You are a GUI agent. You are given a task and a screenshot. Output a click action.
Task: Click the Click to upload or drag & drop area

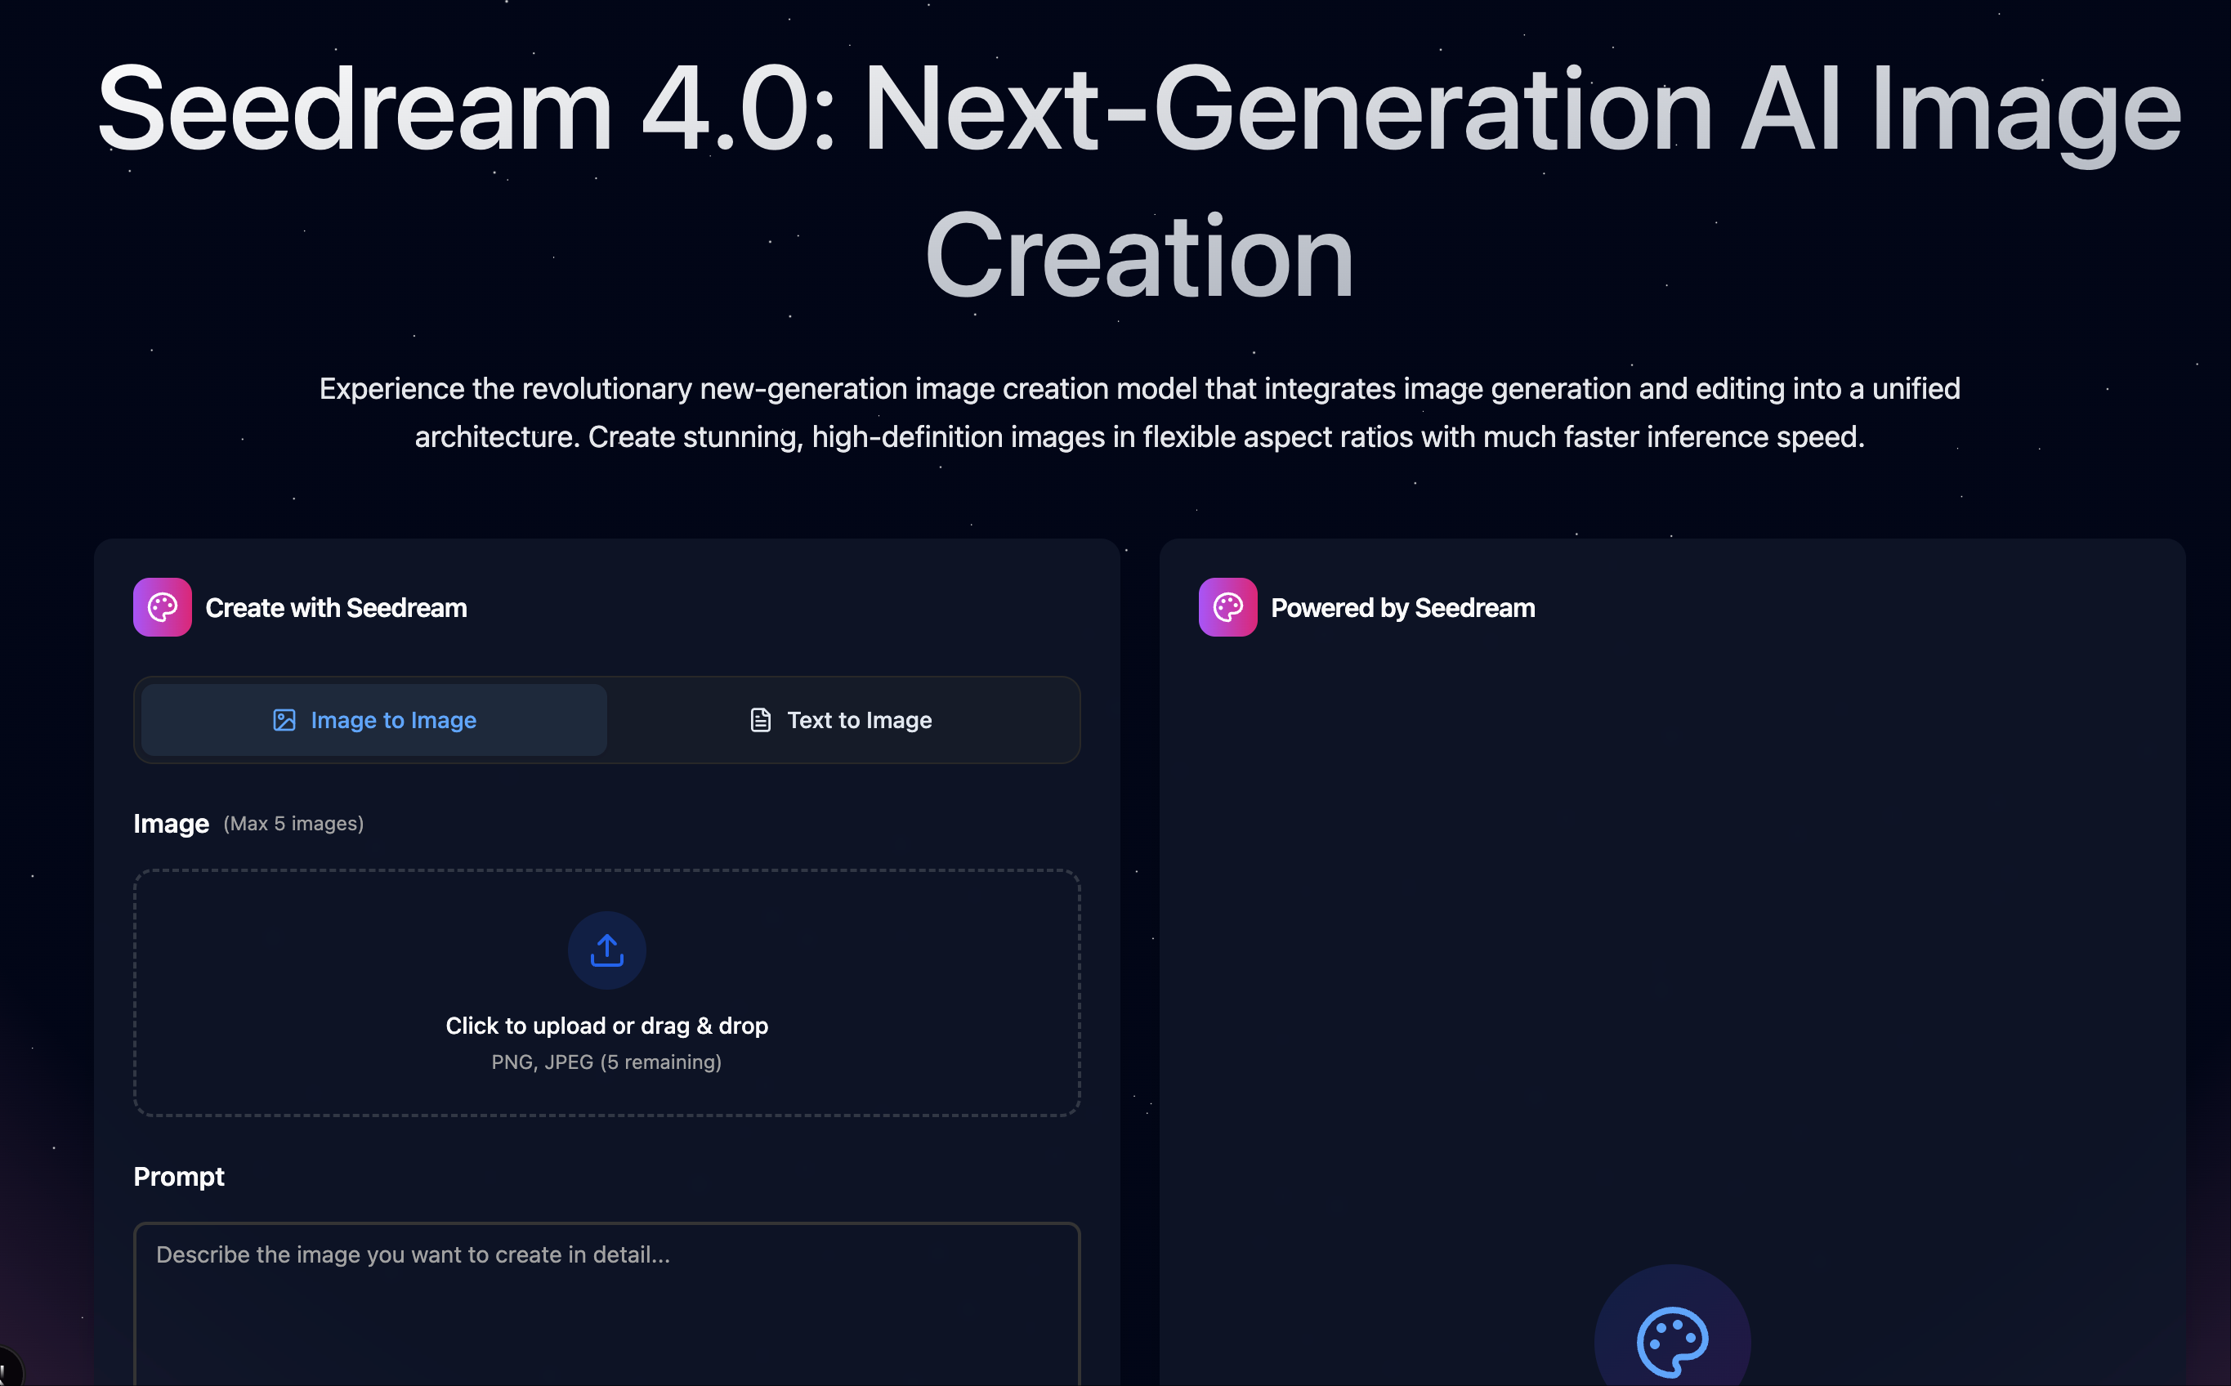607,1025
